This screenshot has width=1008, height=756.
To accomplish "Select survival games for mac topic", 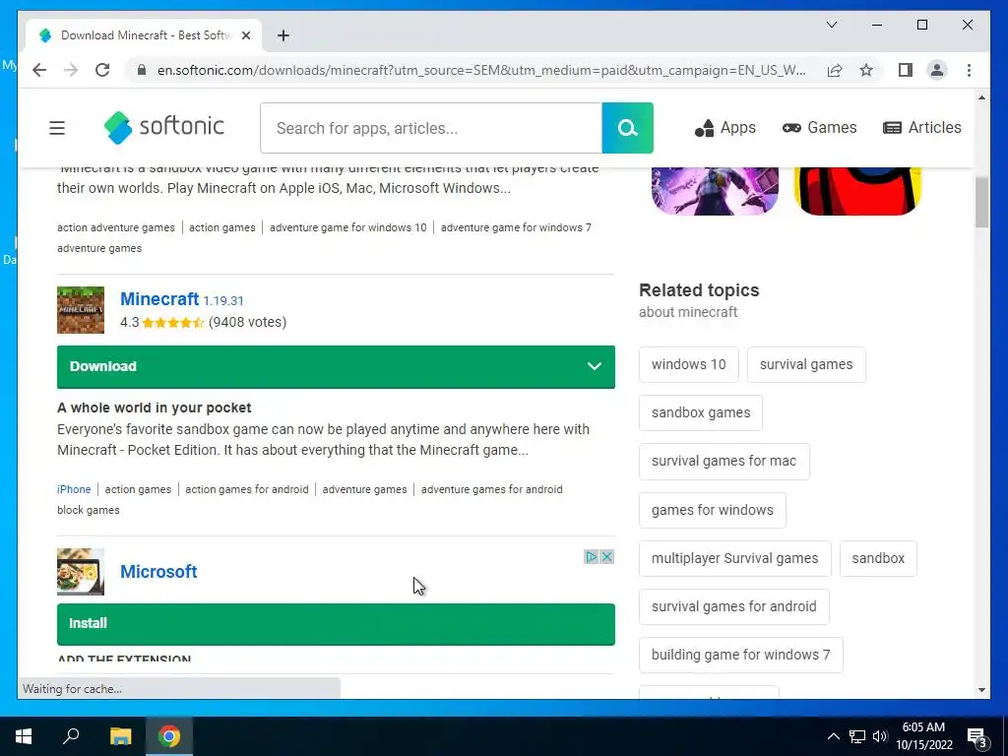I will (x=724, y=462).
